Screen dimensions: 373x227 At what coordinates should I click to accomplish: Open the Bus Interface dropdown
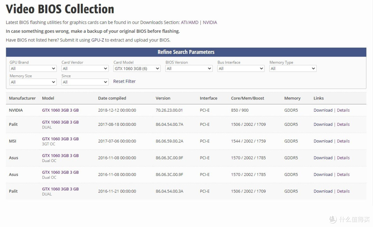[x=241, y=68]
